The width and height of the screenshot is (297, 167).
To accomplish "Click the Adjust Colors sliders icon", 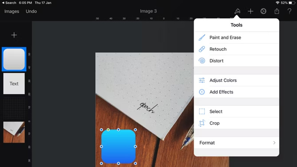I will [x=202, y=80].
